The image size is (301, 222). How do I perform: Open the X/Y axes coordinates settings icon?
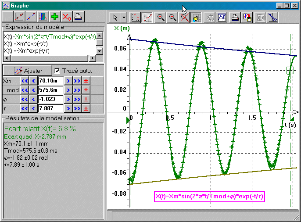(136, 18)
